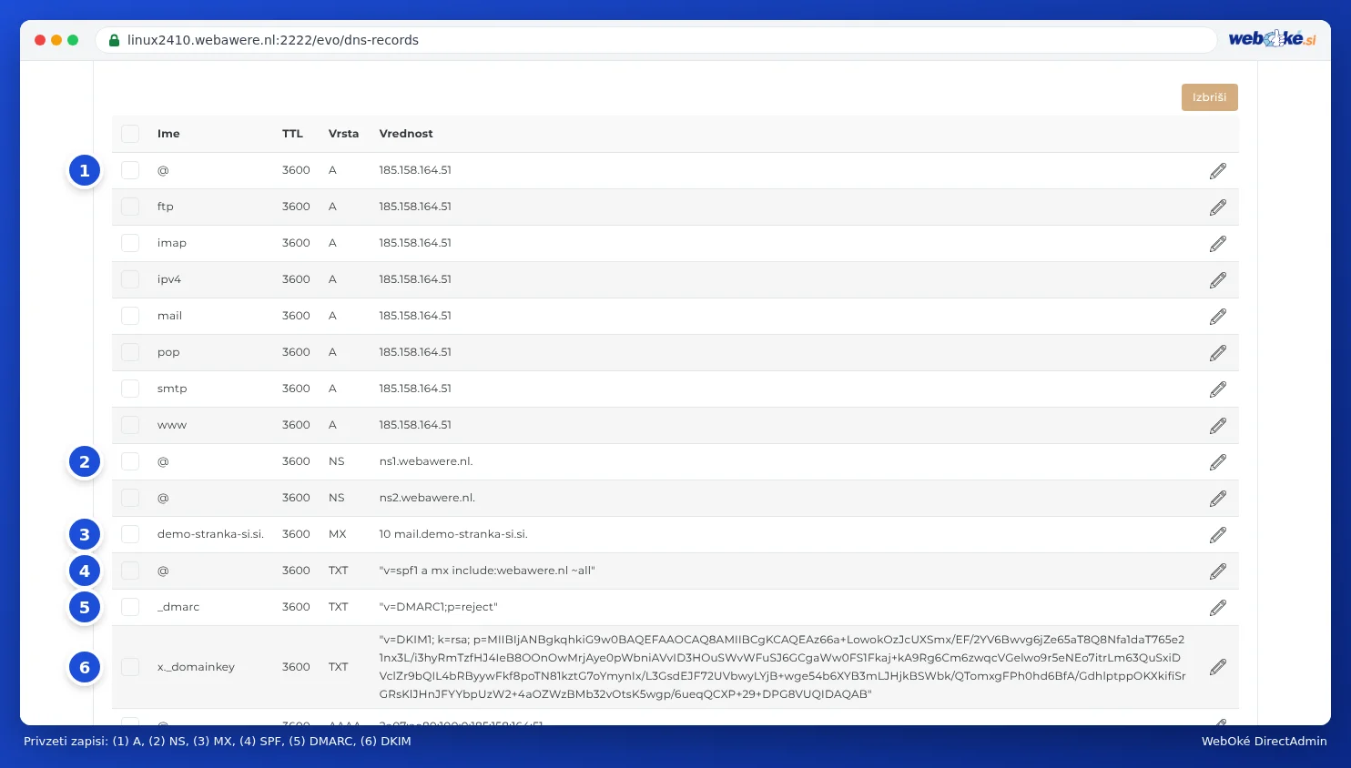Edit the ns1.webawere.nl NS record
1351x768 pixels.
pyautogui.click(x=1218, y=462)
